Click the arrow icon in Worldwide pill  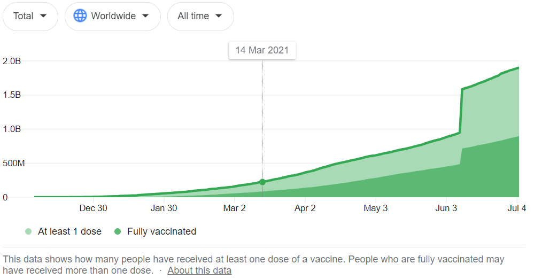(x=145, y=15)
